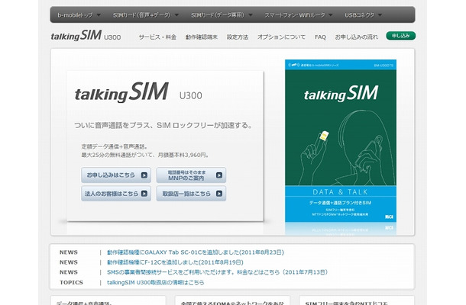The width and height of the screenshot is (466, 305).
Task: Click the talkingSIM U300 header logo
Action: coord(86,36)
